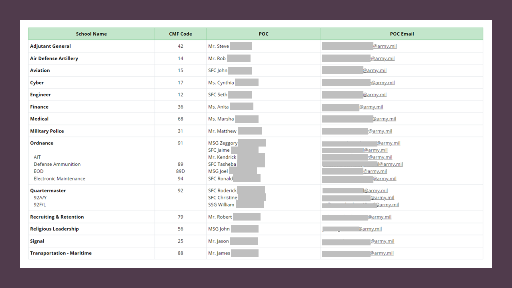Open the Transportation - Maritime email link
The image size is (512, 288).
tap(358, 253)
